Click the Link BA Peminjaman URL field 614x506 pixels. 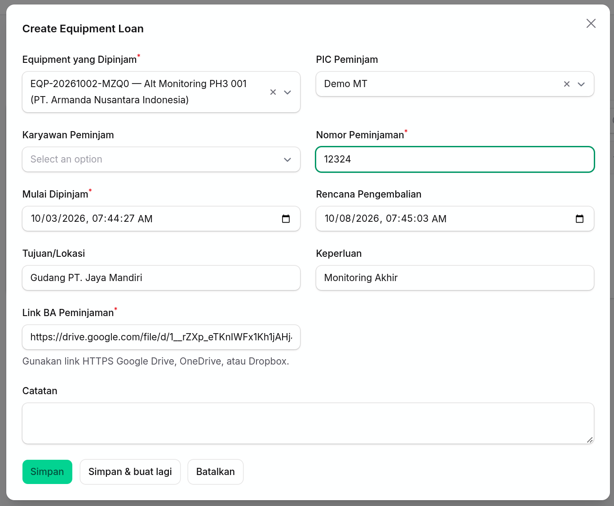tap(161, 337)
